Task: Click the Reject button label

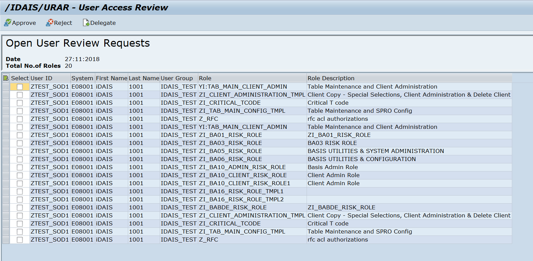Action: point(63,23)
